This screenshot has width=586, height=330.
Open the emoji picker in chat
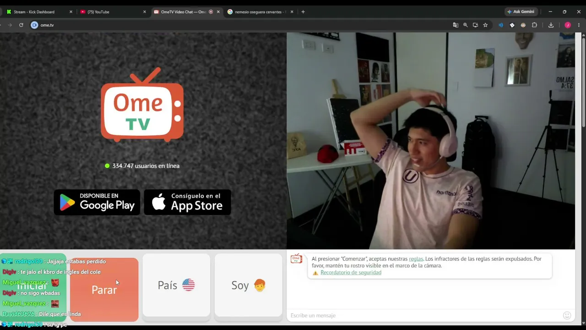(567, 315)
